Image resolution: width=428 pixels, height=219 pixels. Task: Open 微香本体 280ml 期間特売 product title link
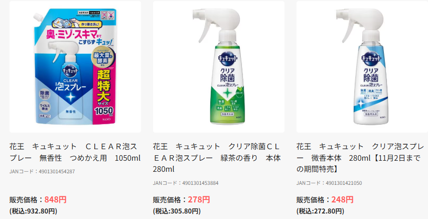(360, 158)
